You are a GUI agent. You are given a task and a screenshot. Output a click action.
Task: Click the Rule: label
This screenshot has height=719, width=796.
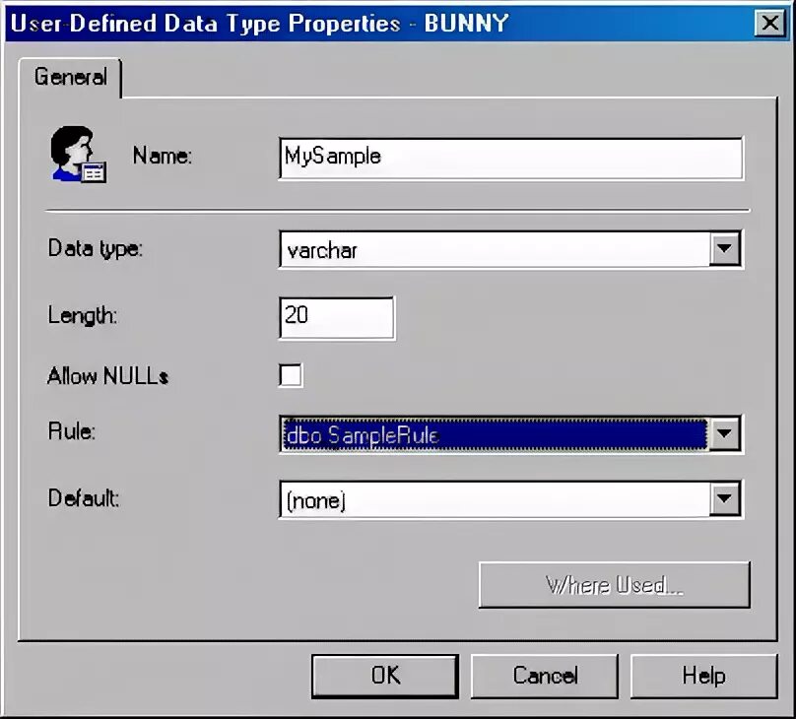point(72,431)
